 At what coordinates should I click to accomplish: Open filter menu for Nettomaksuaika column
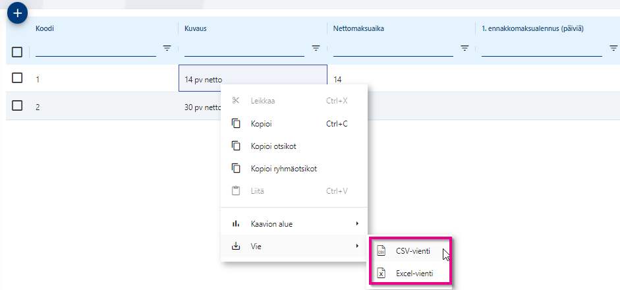[465, 48]
